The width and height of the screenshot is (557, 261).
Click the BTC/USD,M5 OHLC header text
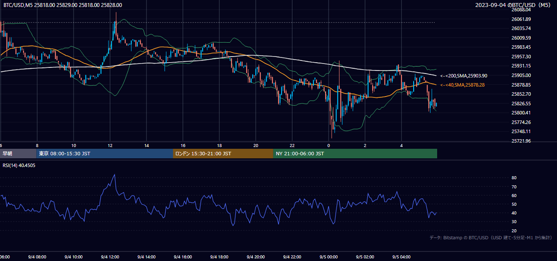click(63, 5)
